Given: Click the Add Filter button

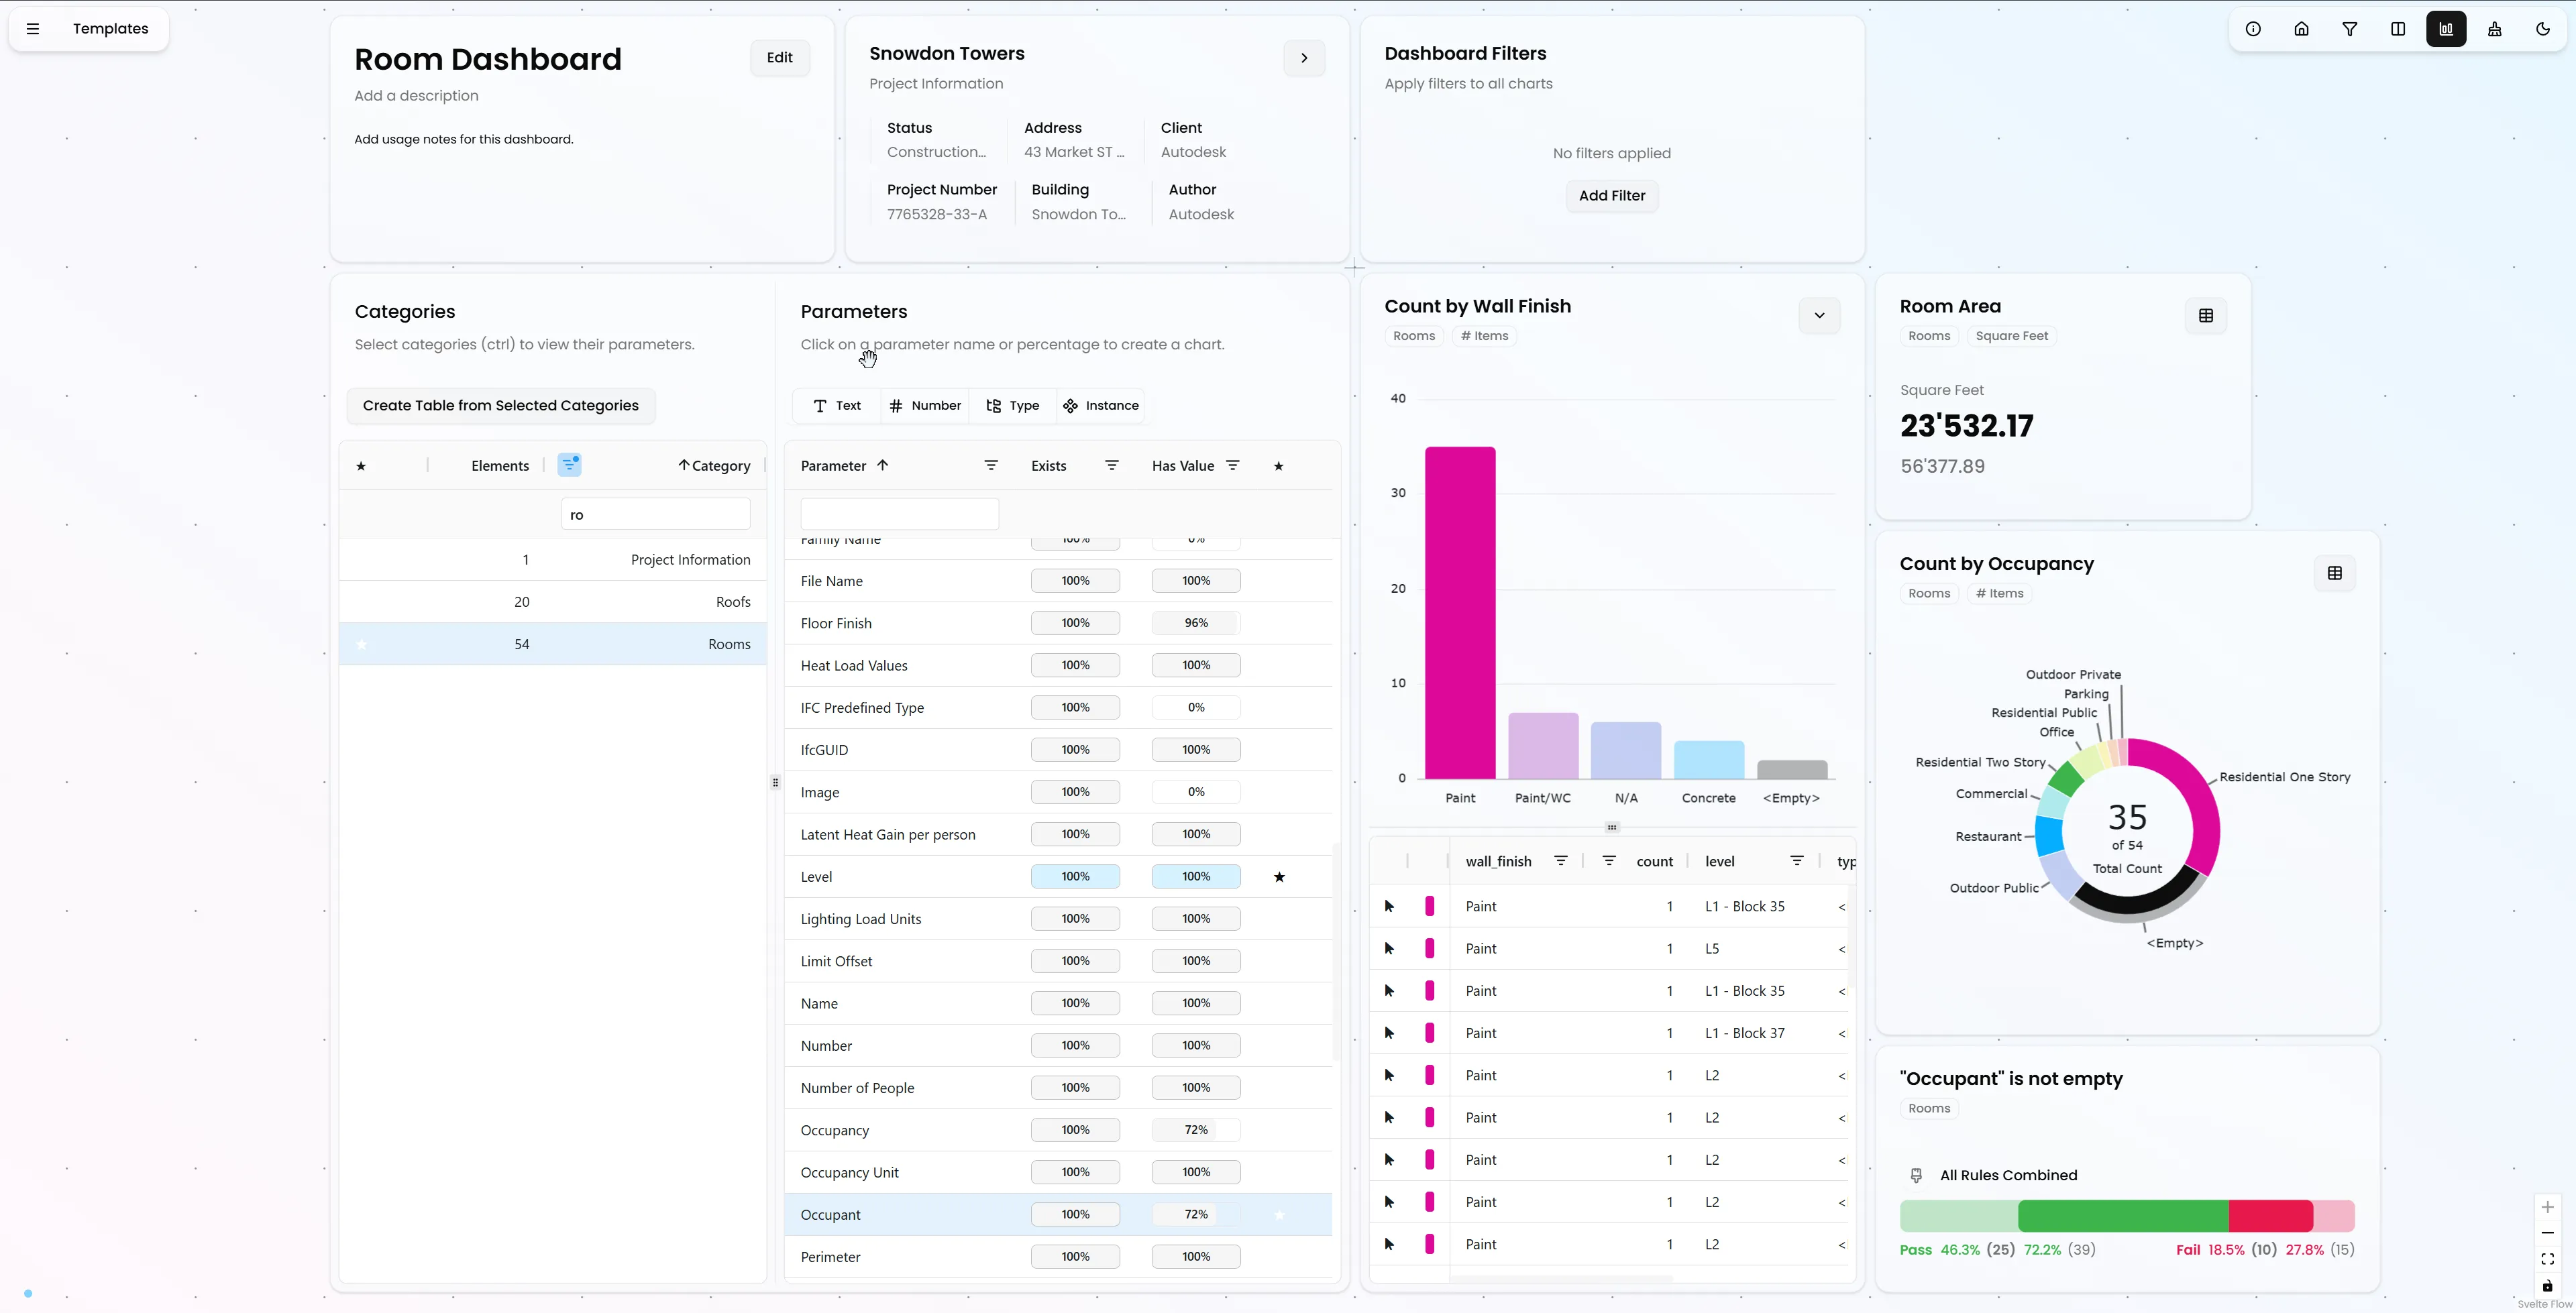Looking at the screenshot, I should coord(1611,196).
